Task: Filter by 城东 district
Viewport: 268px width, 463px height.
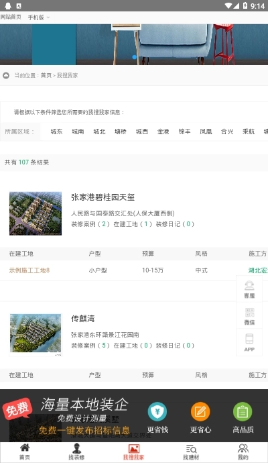Action: pos(56,132)
